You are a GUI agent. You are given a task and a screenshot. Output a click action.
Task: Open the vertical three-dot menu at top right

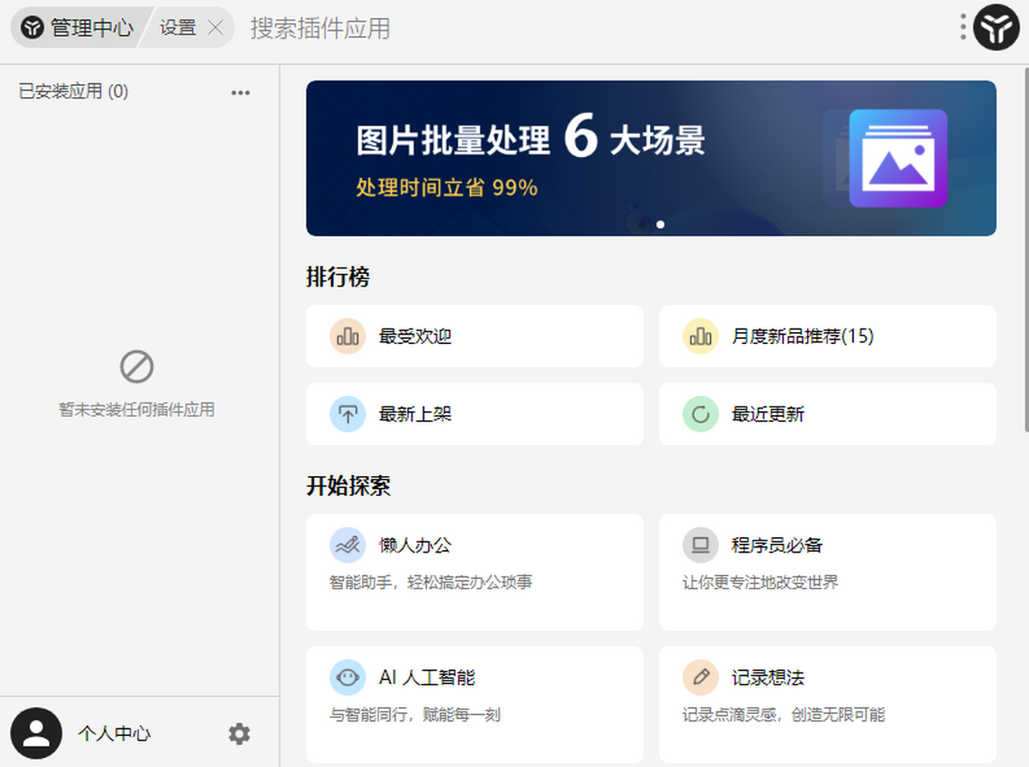[x=962, y=27]
